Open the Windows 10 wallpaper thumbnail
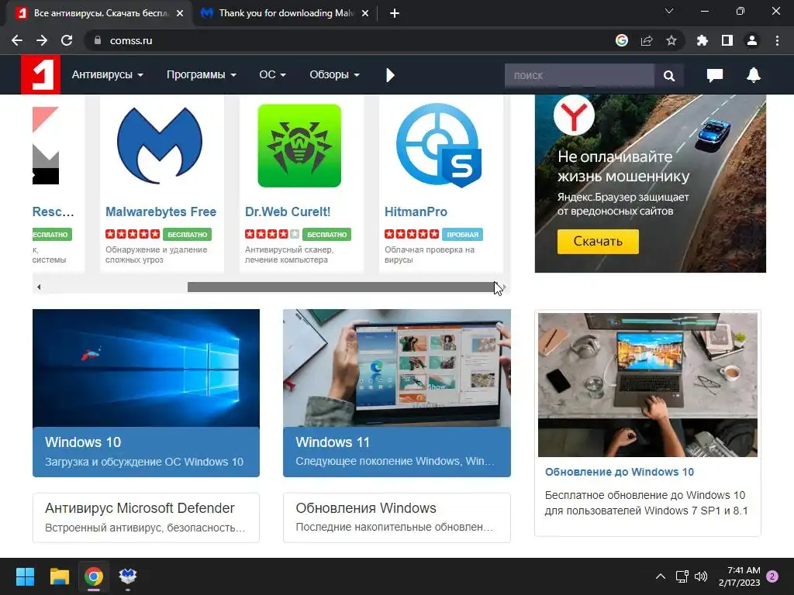The image size is (794, 595). (146, 368)
